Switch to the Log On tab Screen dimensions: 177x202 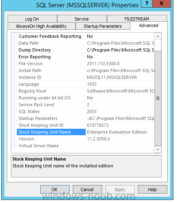32,19
